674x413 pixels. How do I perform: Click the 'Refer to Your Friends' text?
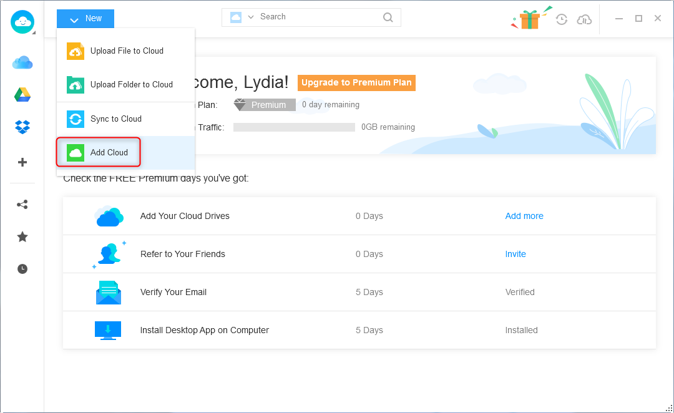pyautogui.click(x=183, y=254)
